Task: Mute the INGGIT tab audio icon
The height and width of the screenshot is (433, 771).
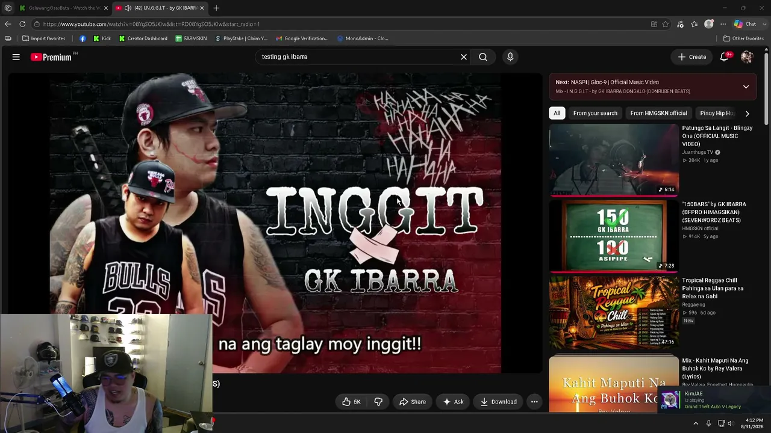Action: point(128,8)
